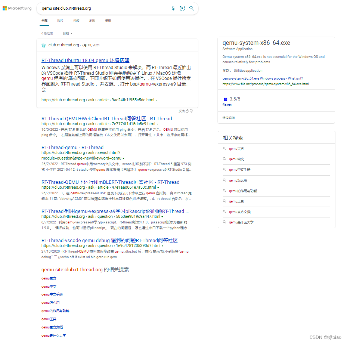Screen dimensions: 347x343
Task: Click club.rt-thread.org ask article 9ae24fb1f955c5de URL
Action: 98,100
